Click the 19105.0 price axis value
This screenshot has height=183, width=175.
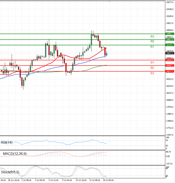tap(170, 16)
